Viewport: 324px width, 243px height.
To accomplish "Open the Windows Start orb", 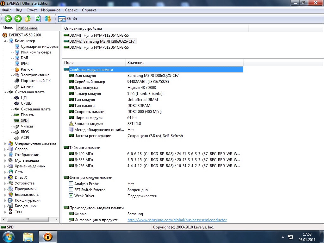I will click(8, 237).
